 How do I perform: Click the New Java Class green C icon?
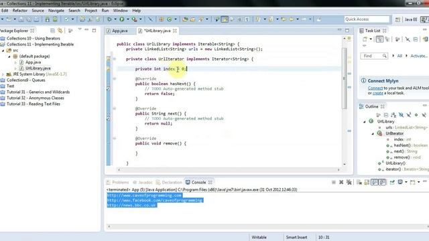tap(170, 19)
